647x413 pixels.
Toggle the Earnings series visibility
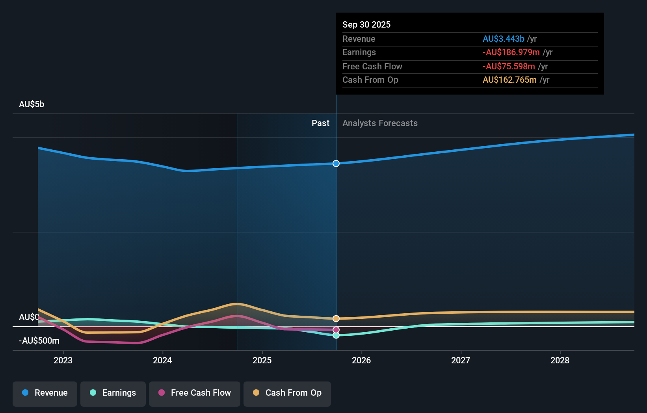pos(113,393)
